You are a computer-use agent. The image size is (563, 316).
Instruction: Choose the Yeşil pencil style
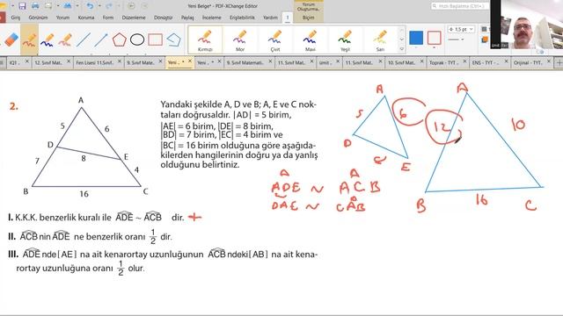[x=345, y=40]
